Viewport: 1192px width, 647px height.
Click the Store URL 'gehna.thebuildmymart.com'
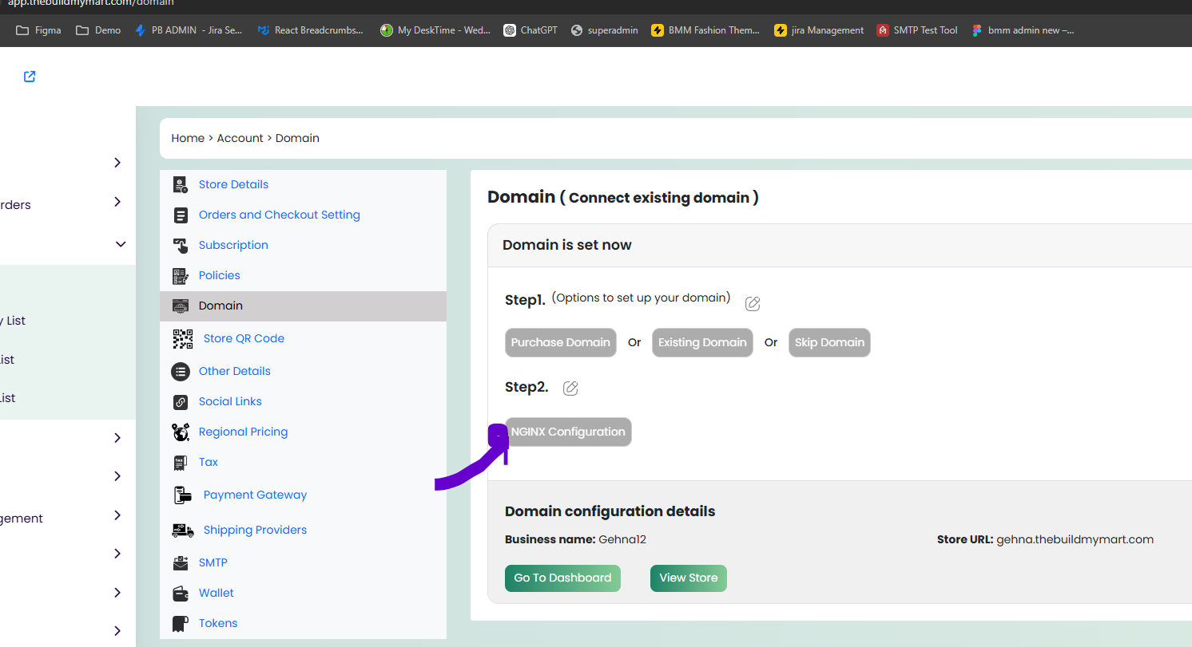click(1075, 539)
